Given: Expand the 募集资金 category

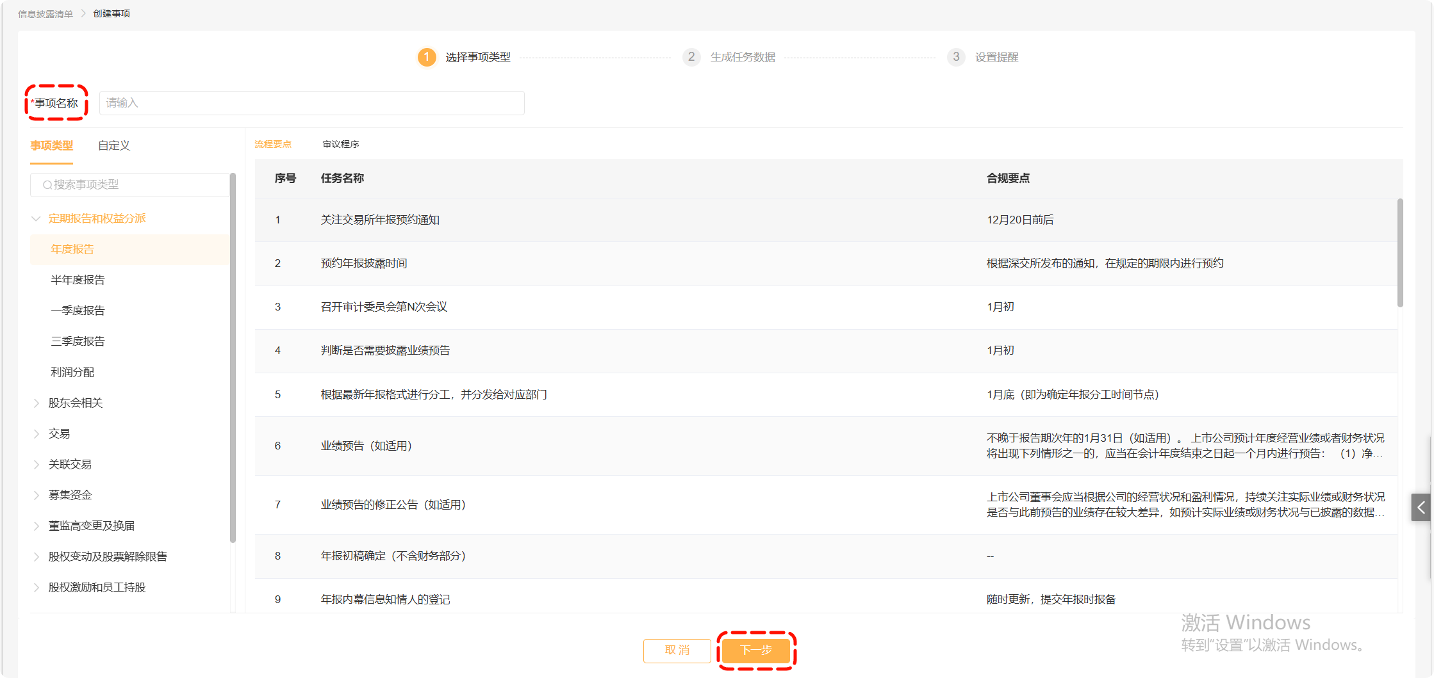Looking at the screenshot, I should [x=37, y=496].
